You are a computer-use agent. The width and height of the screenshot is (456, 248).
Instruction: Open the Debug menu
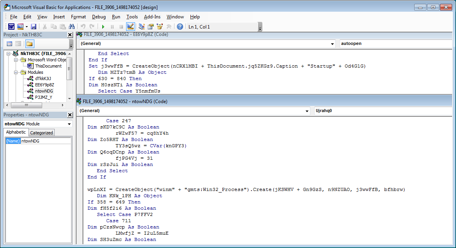[x=99, y=17]
